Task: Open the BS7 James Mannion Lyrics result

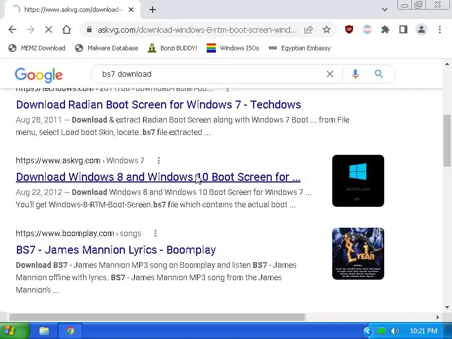Action: (116, 250)
